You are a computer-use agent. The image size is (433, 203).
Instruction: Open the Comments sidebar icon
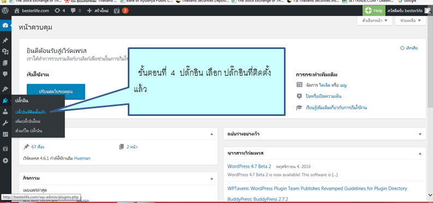[5, 74]
